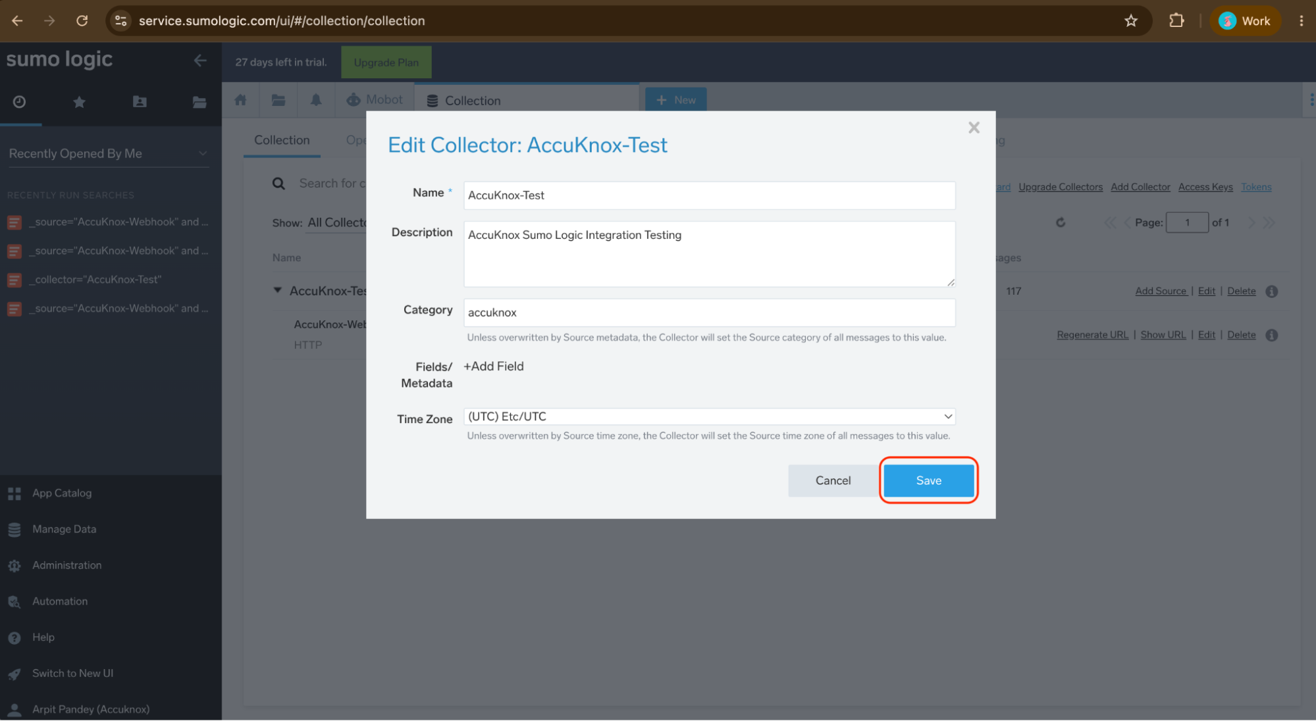Open the Personal folder sidebar tab
The image size is (1316, 721).
pos(140,102)
